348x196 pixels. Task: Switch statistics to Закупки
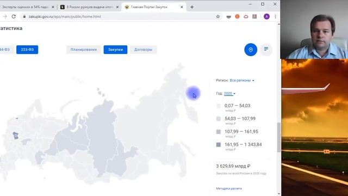click(x=115, y=50)
